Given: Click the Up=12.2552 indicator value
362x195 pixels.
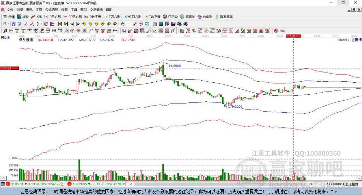Looking at the screenshot, I should pos(66,40).
